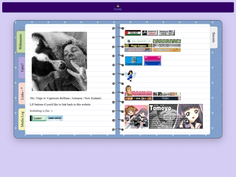Click the dark navy blinkie
236x177 pixels.
(x=167, y=98)
